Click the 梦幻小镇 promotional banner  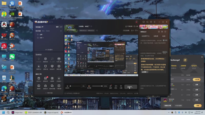click(153, 27)
